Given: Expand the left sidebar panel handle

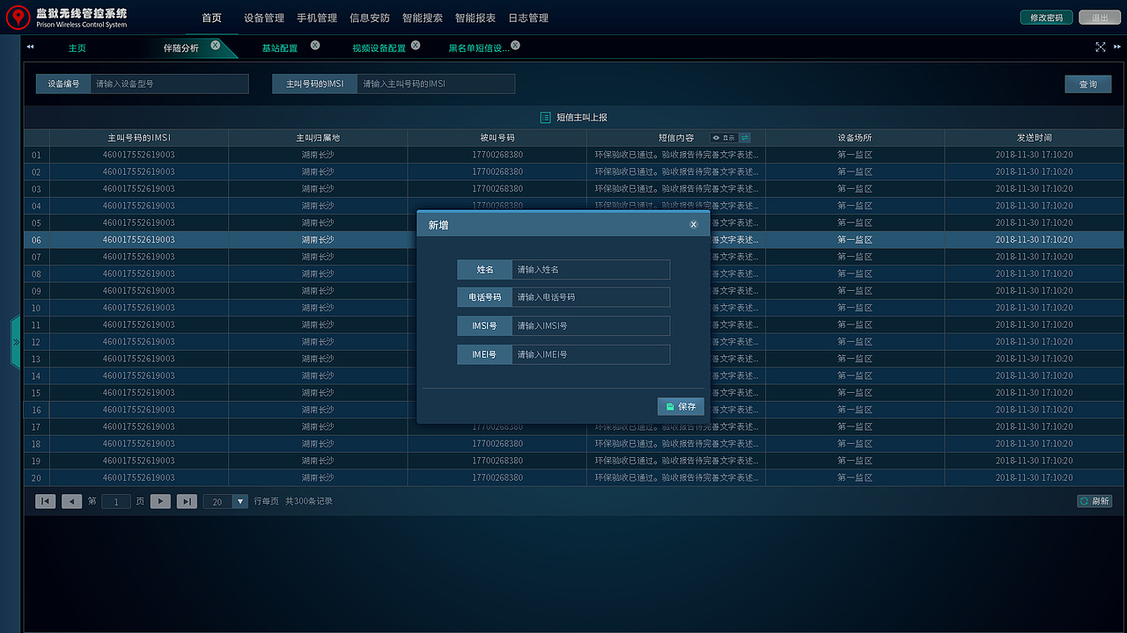Looking at the screenshot, I should coord(15,341).
